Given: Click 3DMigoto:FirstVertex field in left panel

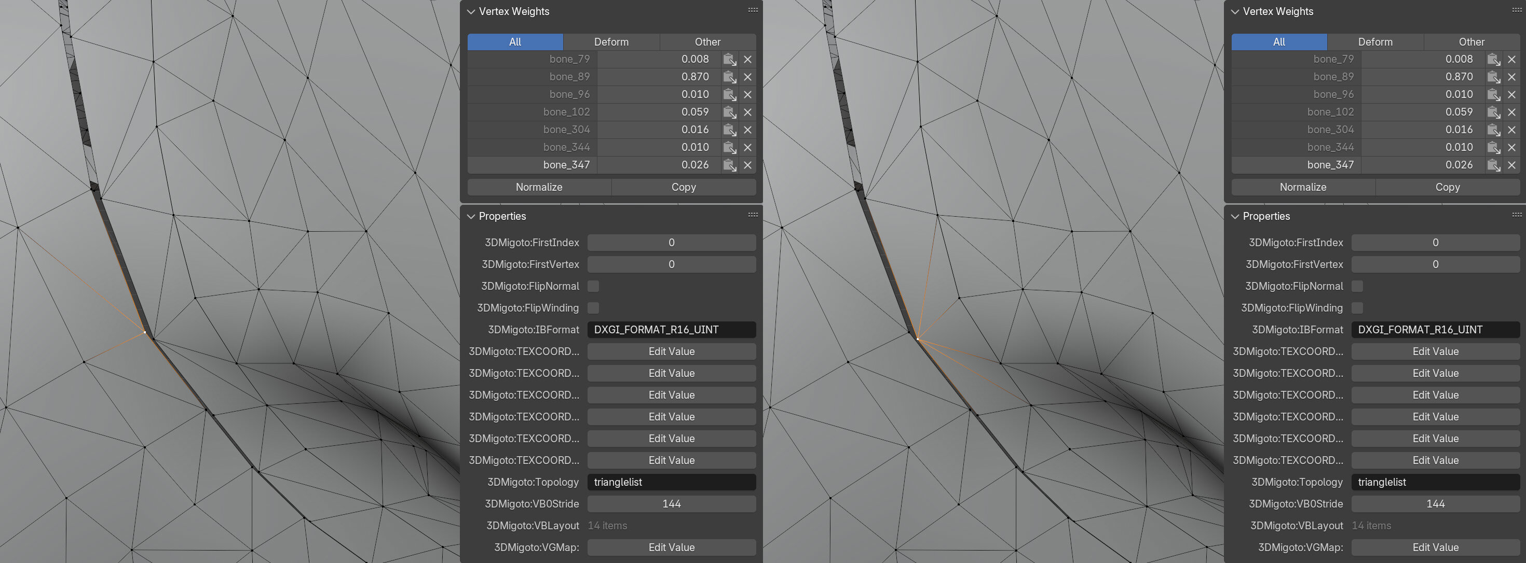Looking at the screenshot, I should [x=672, y=264].
